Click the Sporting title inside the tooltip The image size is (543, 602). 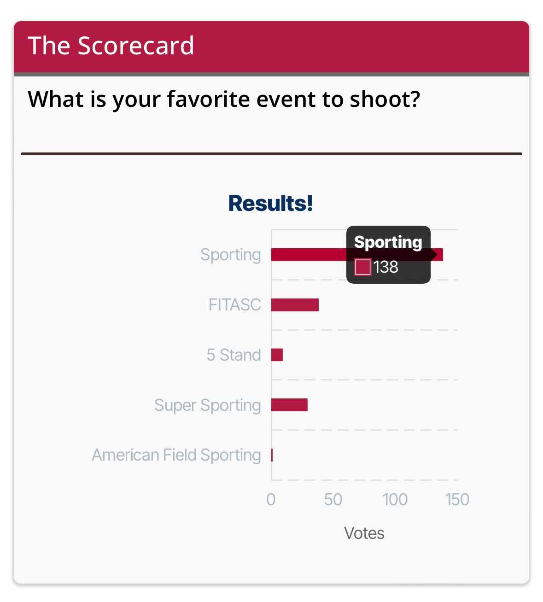point(388,242)
